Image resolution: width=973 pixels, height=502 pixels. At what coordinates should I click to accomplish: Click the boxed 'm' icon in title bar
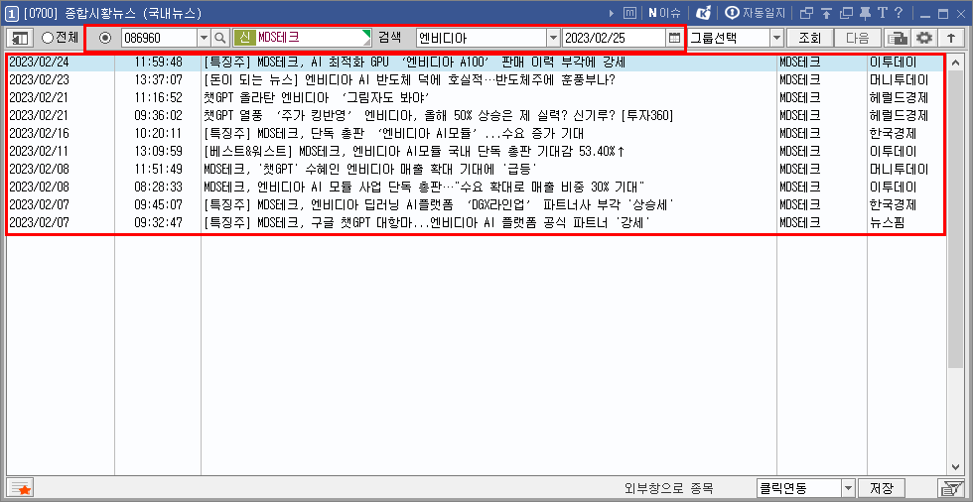629,12
